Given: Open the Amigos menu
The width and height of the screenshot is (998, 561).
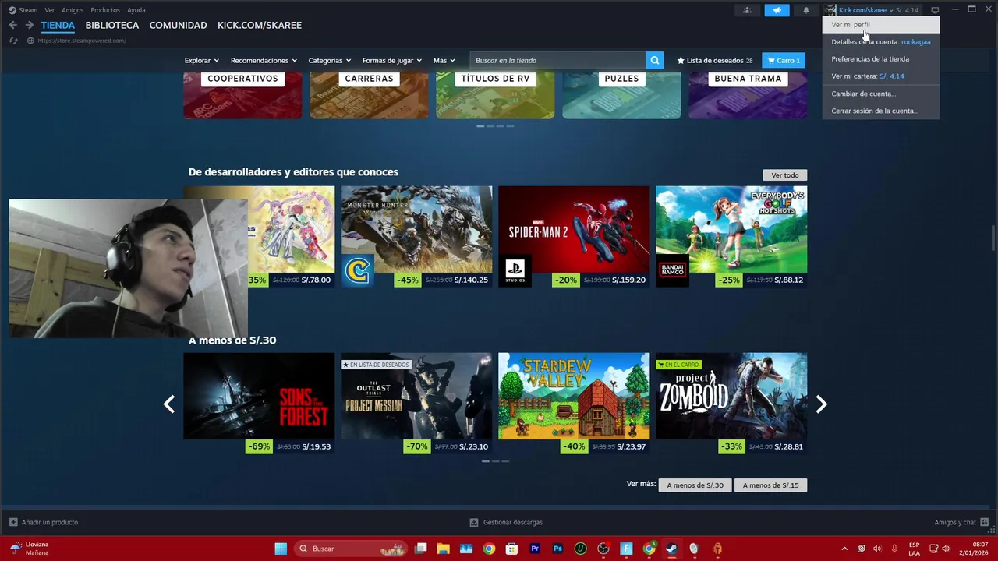Looking at the screenshot, I should coord(73,10).
